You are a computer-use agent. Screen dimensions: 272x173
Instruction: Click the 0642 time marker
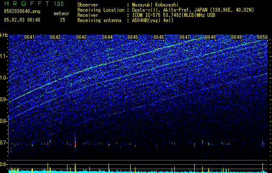click(x=55, y=37)
